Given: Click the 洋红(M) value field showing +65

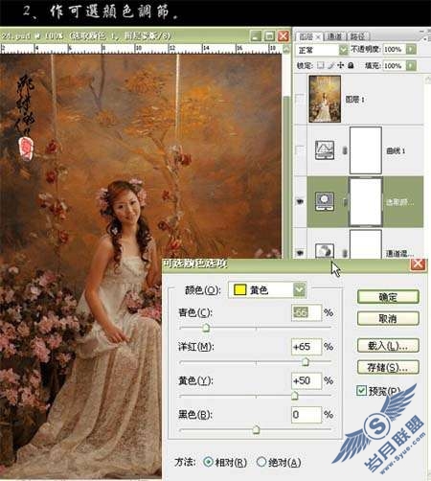Looking at the screenshot, I should (x=306, y=347).
